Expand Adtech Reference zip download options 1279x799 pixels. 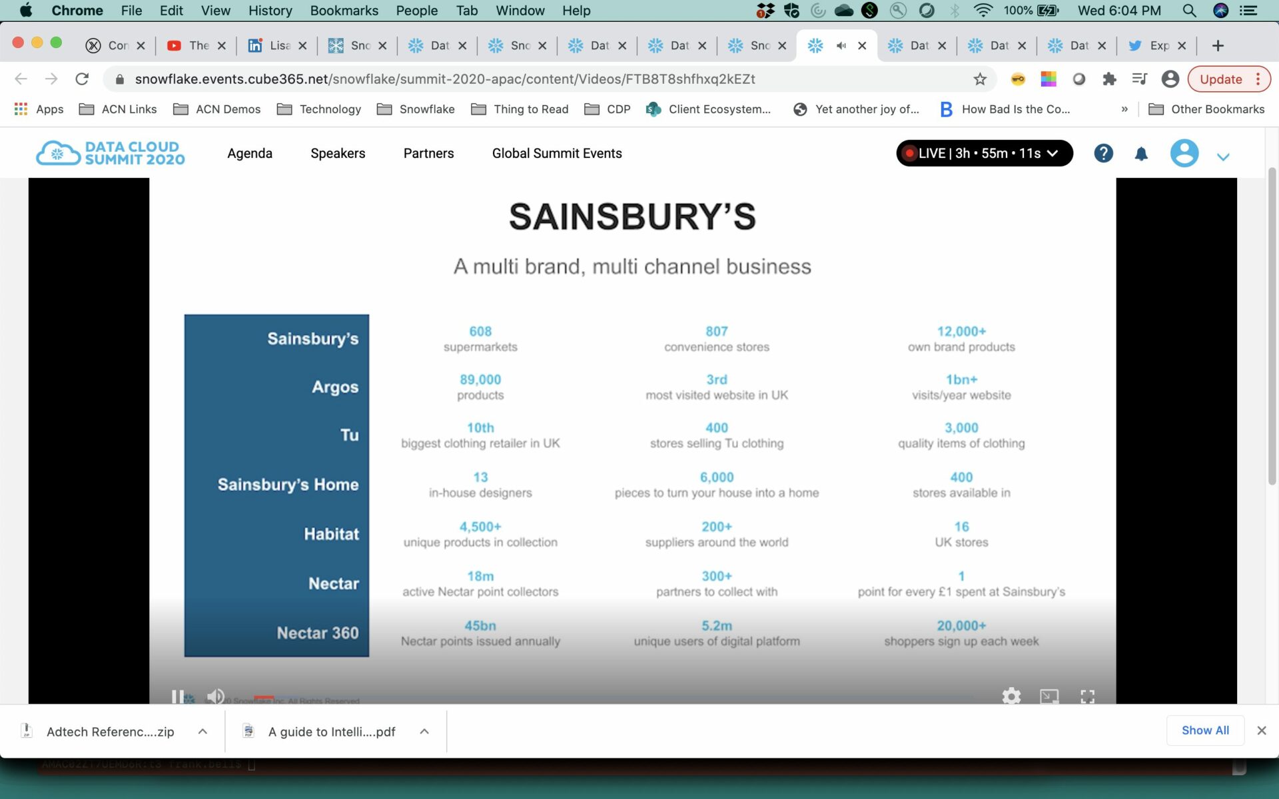point(203,731)
